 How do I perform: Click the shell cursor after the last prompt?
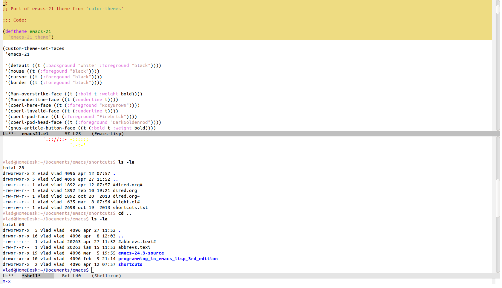pyautogui.click(x=93, y=270)
